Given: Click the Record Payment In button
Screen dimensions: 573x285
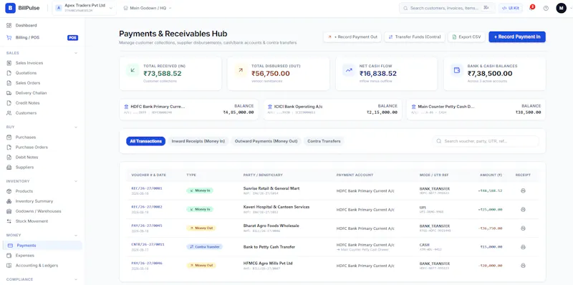Looking at the screenshot, I should pyautogui.click(x=517, y=37).
